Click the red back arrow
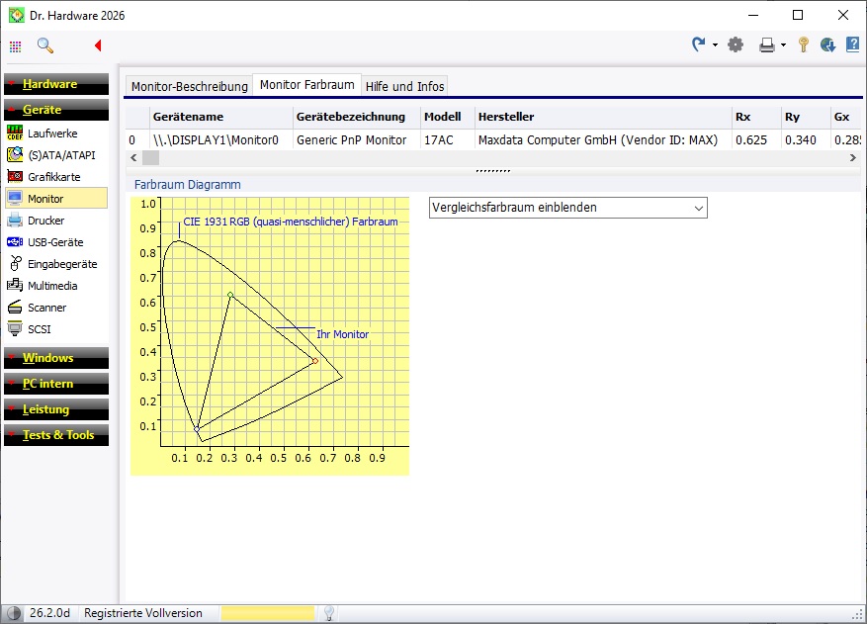867x624 pixels. tap(98, 45)
